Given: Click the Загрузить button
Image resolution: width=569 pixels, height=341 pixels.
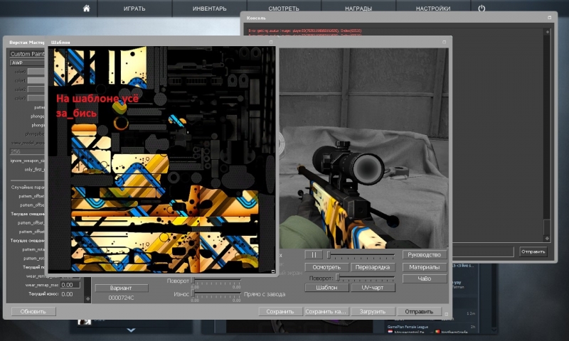Looking at the screenshot, I should (x=373, y=311).
